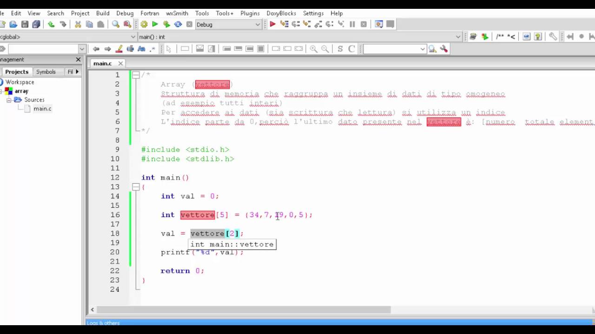Image resolution: width=595 pixels, height=334 pixels.
Task: Run search with magnifier beside search box
Action: point(432,49)
